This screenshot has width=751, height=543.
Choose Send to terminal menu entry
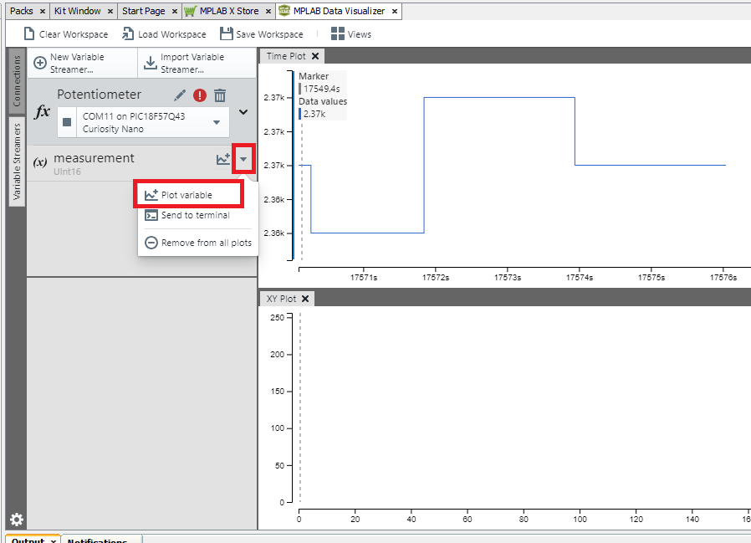tap(196, 215)
